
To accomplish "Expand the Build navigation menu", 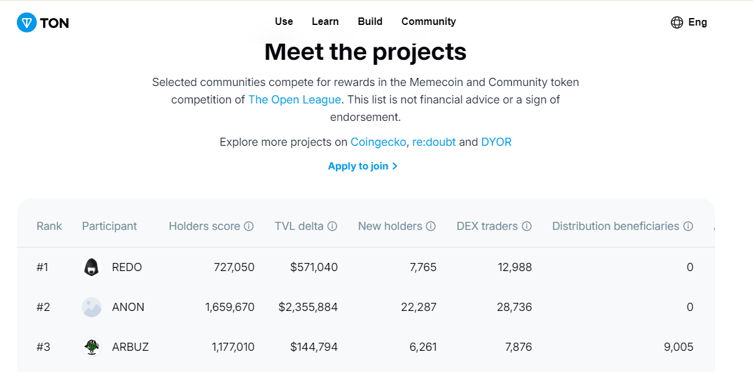I will point(370,21).
